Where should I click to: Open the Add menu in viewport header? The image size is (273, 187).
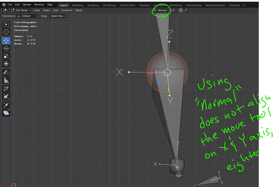coord(56,10)
